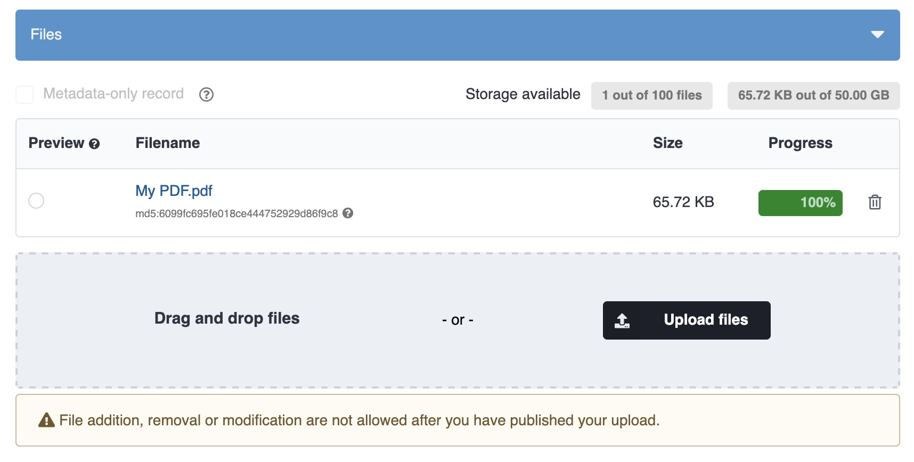
Task: Click the warning triangle icon
Action: [47, 420]
